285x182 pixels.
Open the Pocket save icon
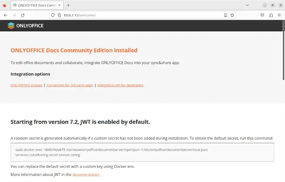click(x=262, y=15)
